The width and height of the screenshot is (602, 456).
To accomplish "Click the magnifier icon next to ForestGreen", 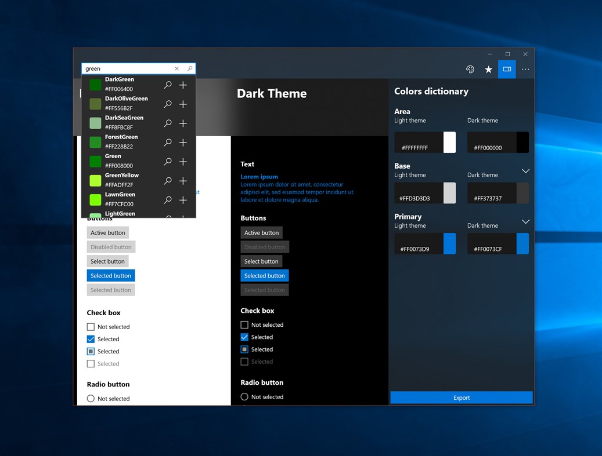I will point(168,142).
